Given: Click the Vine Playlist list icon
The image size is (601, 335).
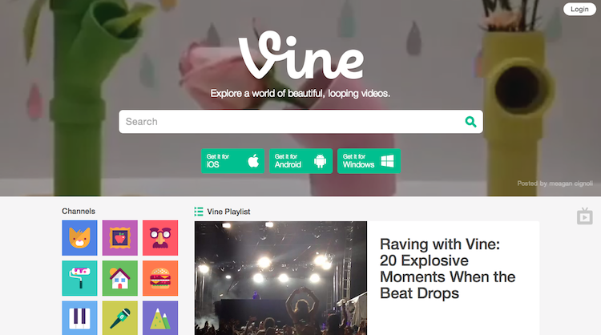Looking at the screenshot, I should (199, 212).
